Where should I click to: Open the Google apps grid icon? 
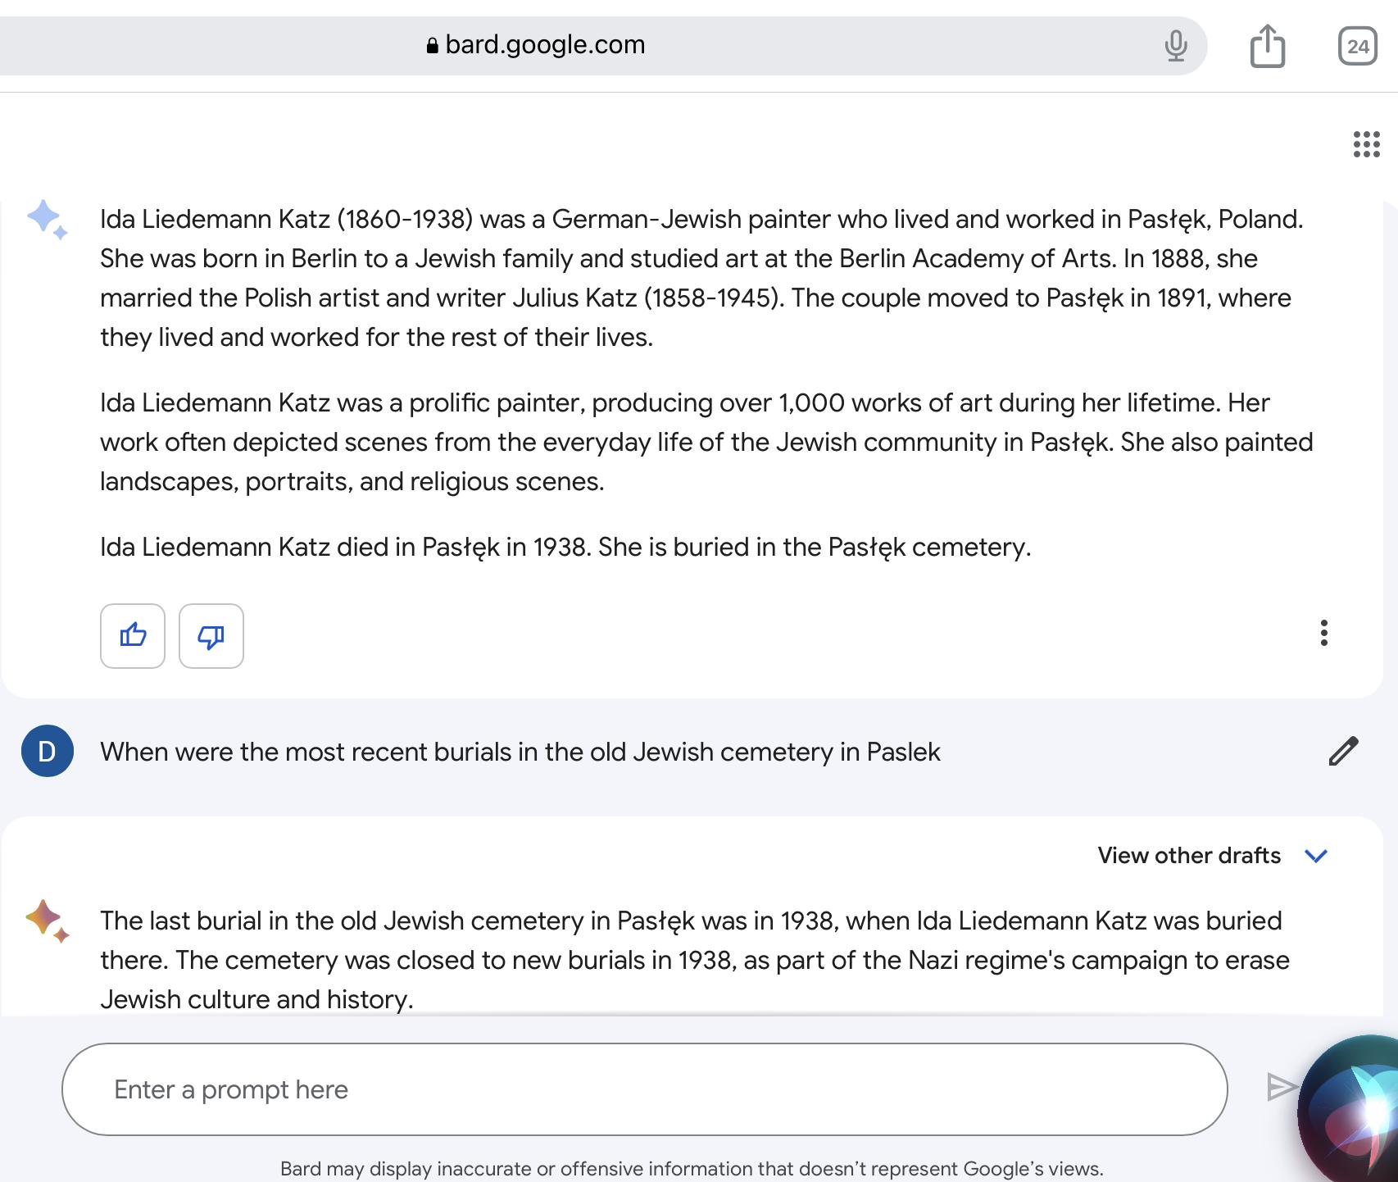point(1366,144)
